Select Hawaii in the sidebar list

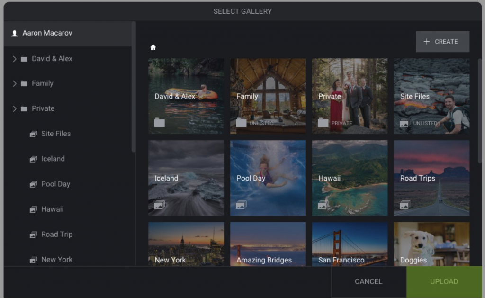point(52,209)
